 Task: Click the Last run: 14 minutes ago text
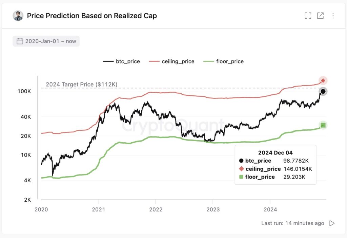point(293,223)
